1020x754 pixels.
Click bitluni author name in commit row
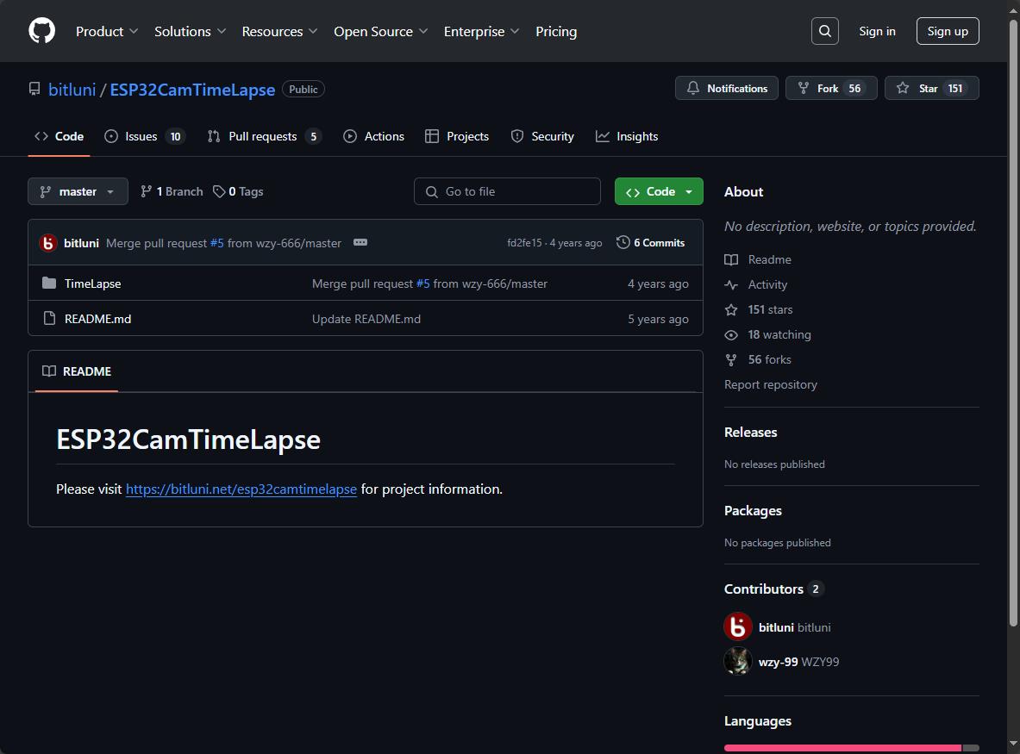(x=81, y=242)
